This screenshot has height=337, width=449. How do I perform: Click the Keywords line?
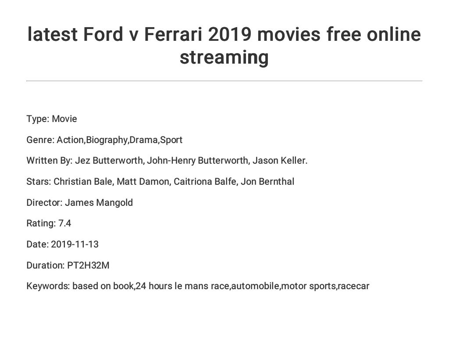point(198,286)
